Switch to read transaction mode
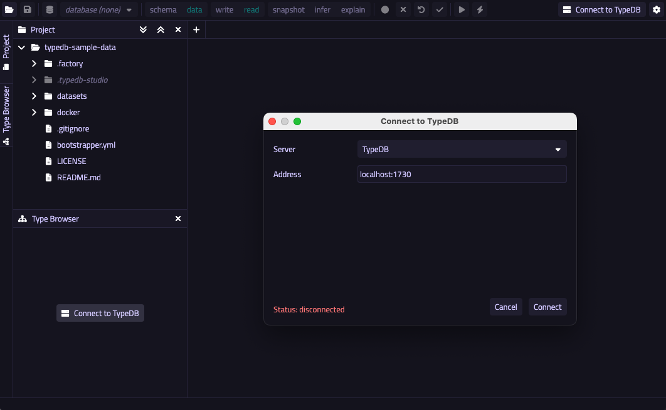The height and width of the screenshot is (410, 666). pos(251,9)
